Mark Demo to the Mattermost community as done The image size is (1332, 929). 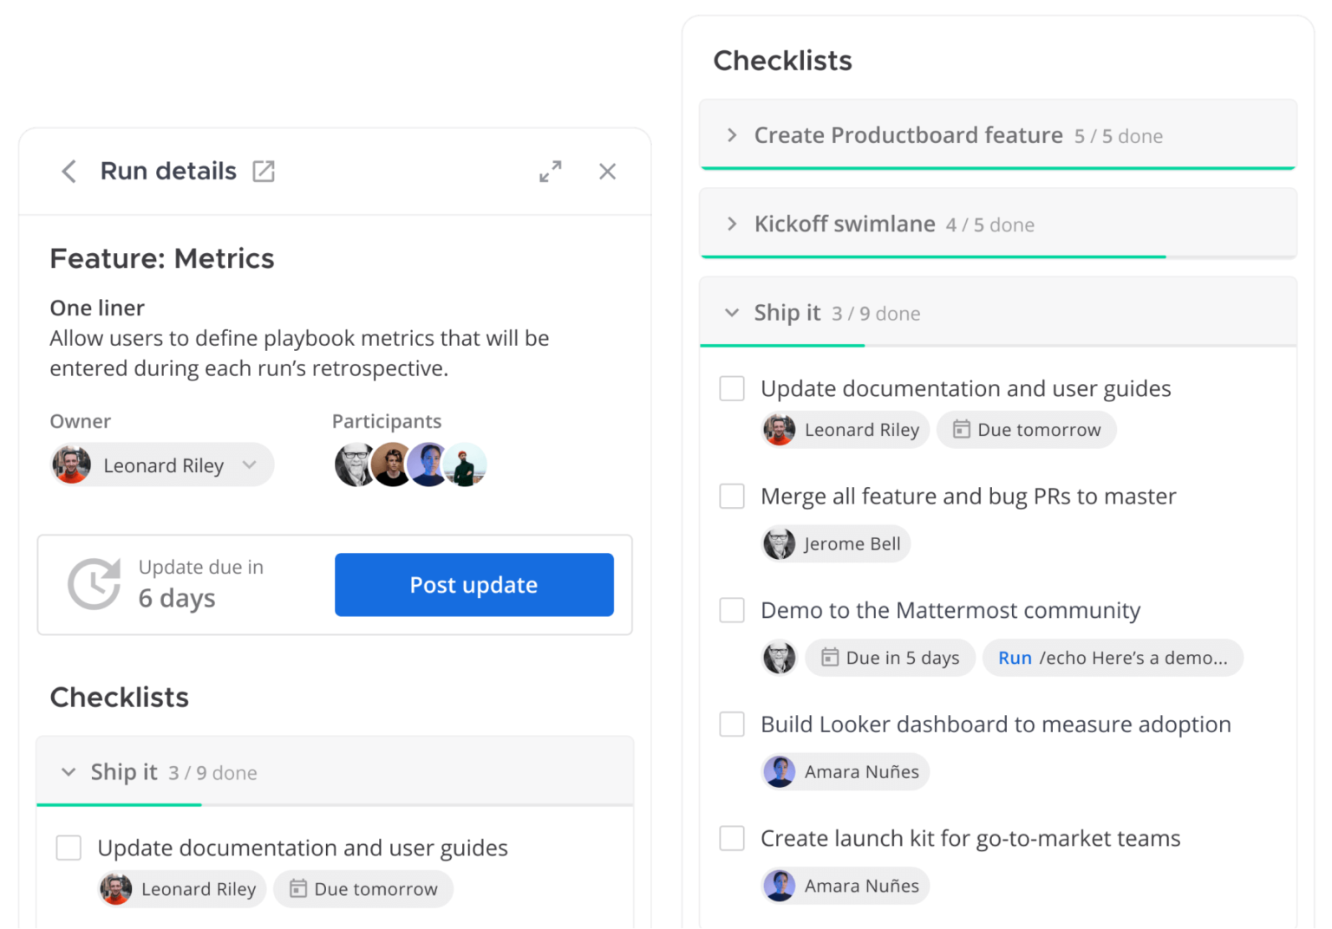[732, 609]
